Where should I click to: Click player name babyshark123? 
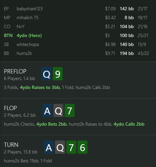(30, 9)
